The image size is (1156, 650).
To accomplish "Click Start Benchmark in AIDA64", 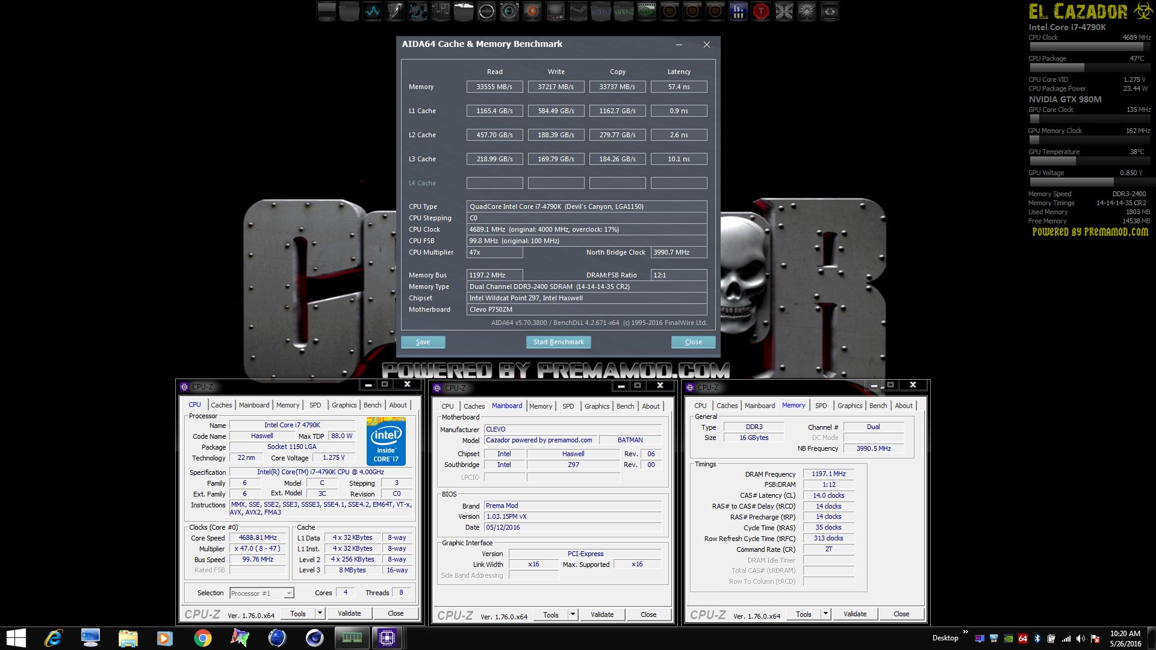I will click(x=559, y=342).
